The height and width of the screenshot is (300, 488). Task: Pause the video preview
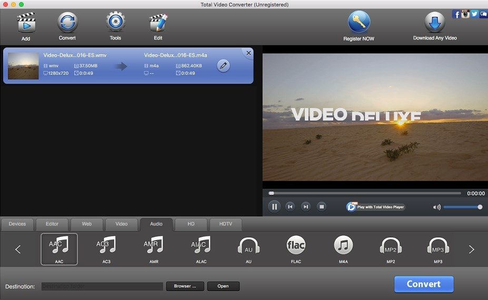(274, 207)
